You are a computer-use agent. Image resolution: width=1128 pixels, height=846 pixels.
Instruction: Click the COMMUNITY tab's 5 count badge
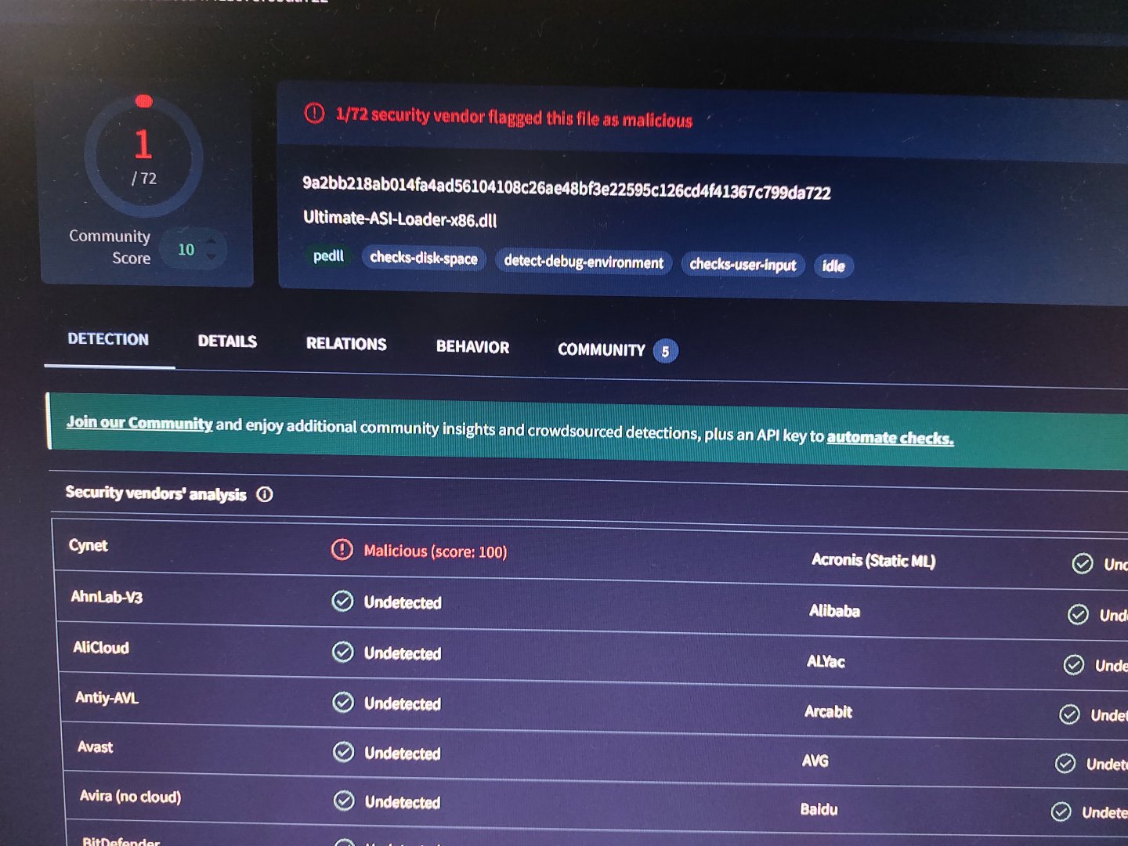[x=665, y=351]
